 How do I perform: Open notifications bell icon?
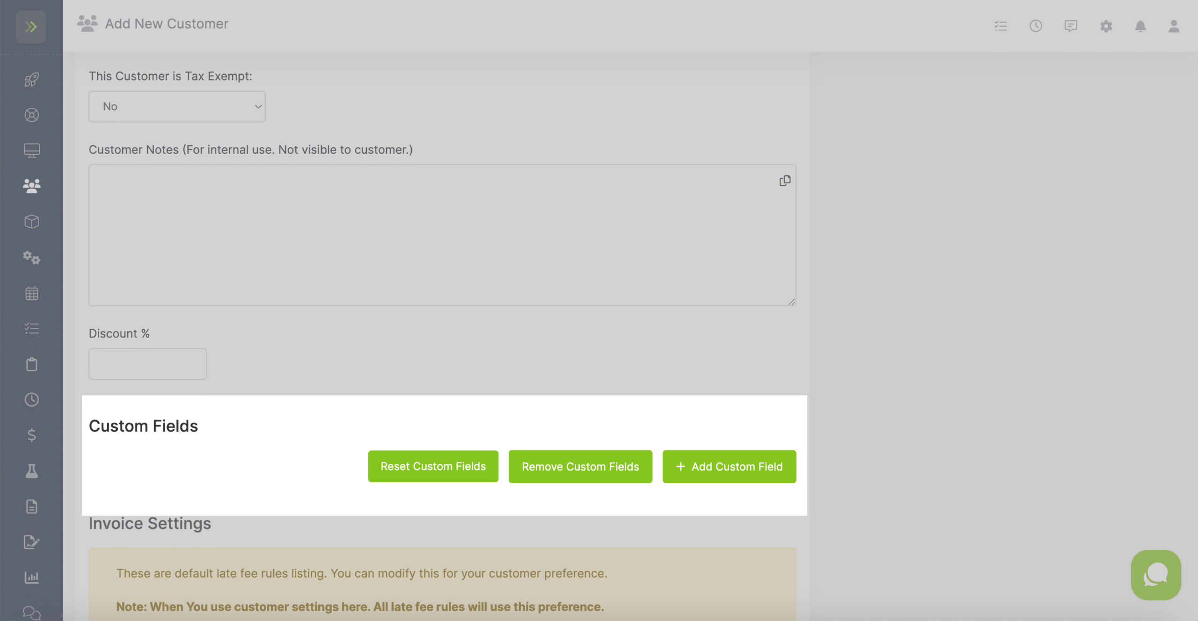coord(1140,26)
